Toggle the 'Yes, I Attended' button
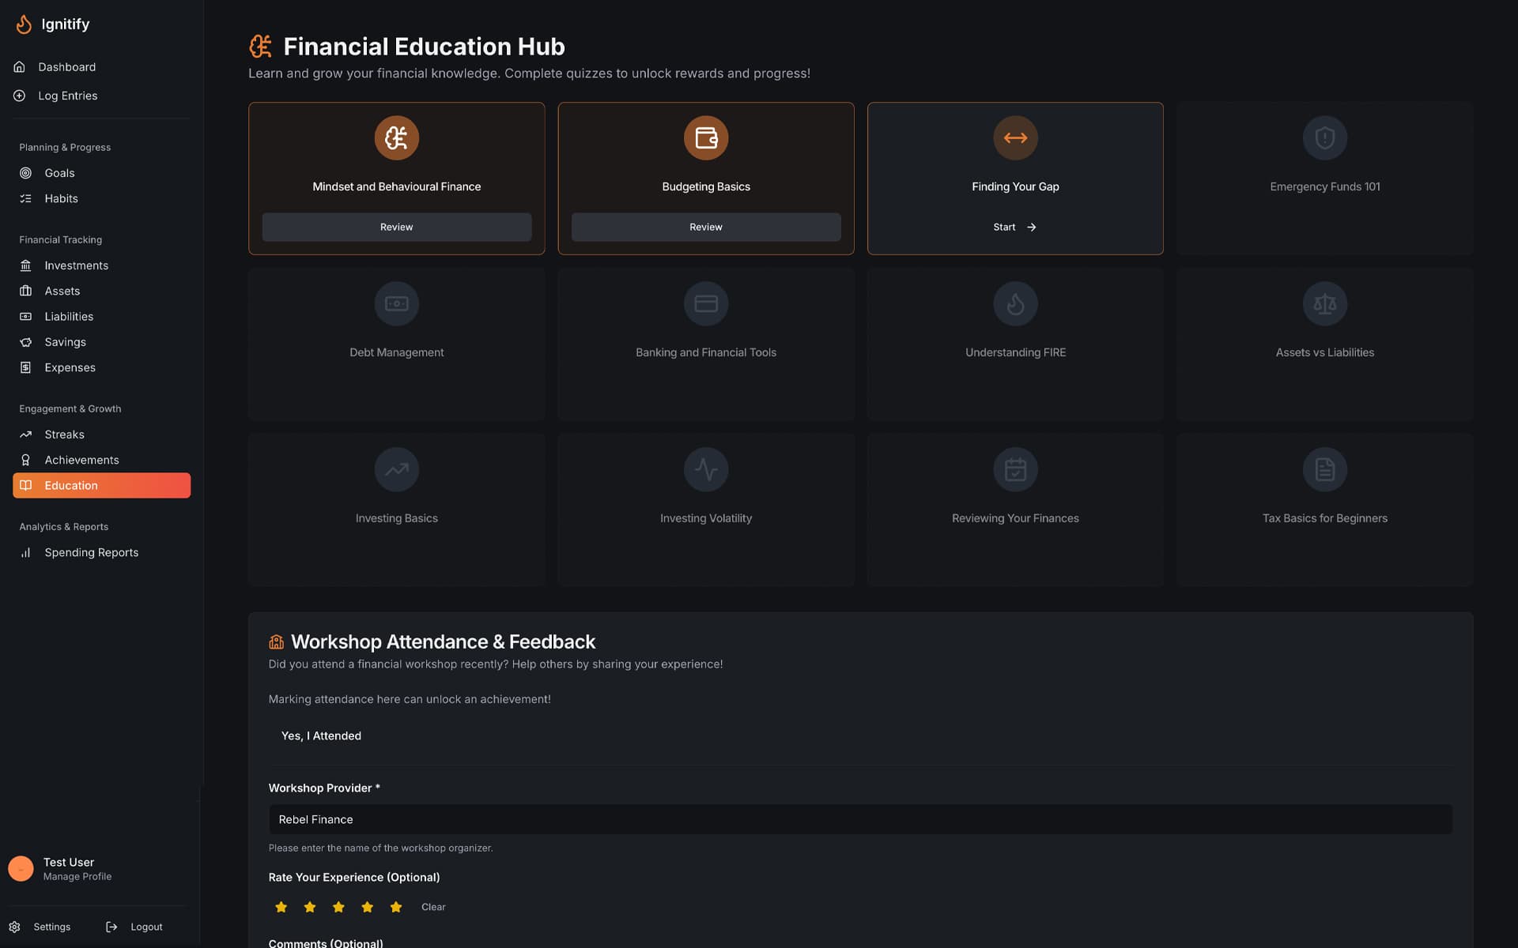This screenshot has height=948, width=1518. [321, 735]
